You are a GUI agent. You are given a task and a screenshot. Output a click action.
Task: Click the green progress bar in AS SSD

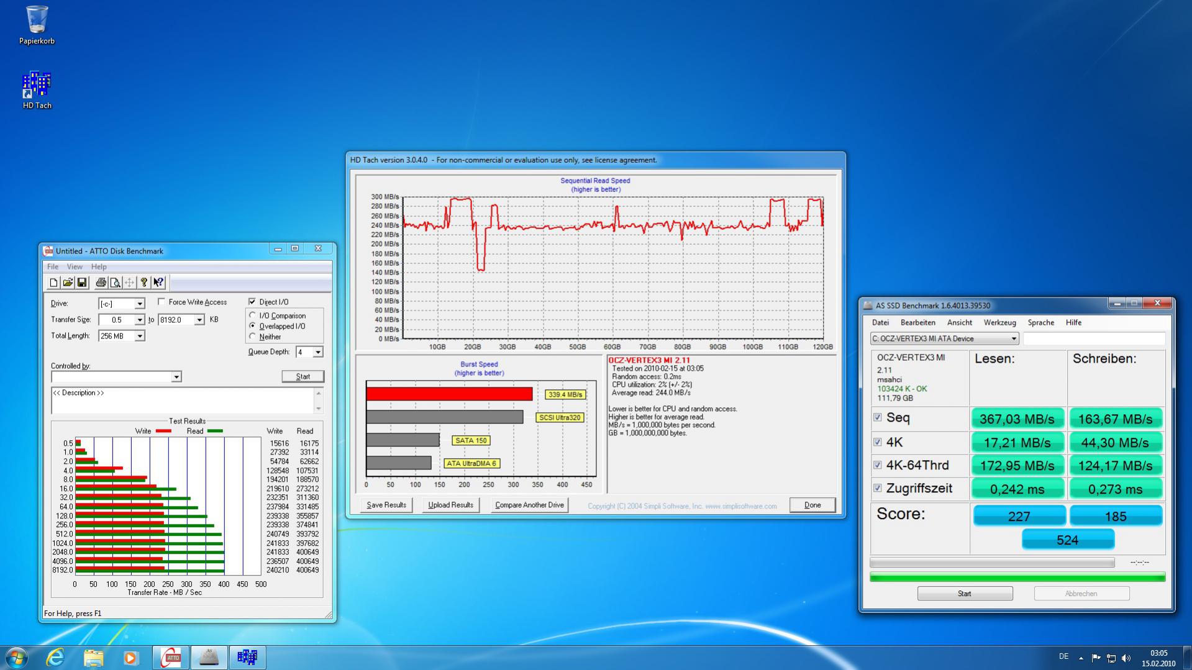(x=1017, y=577)
